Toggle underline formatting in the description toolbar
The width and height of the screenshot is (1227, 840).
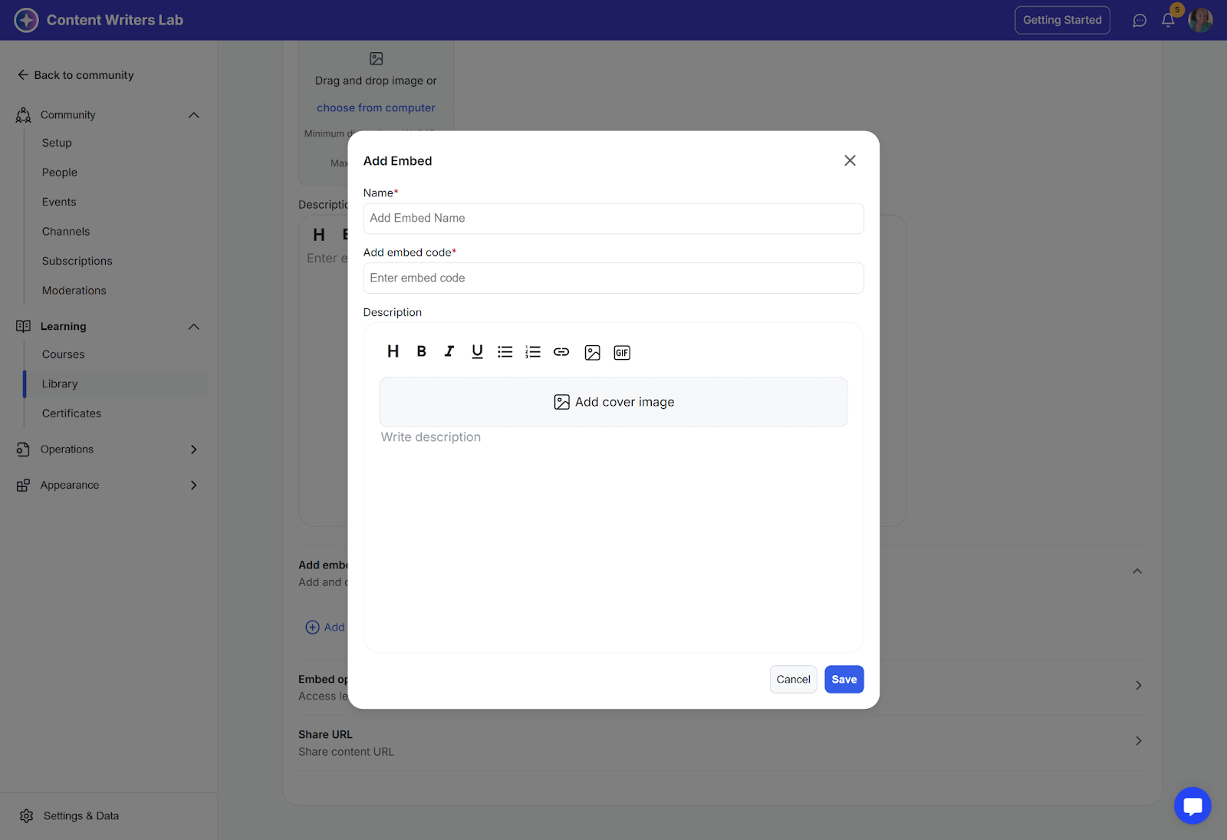tap(477, 351)
